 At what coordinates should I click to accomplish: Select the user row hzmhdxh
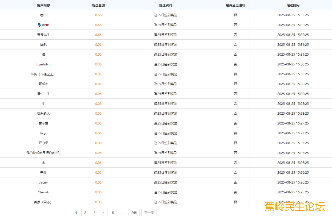click(43, 64)
